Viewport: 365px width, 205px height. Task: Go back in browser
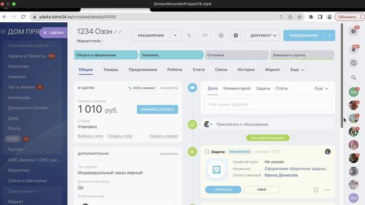[5, 17]
